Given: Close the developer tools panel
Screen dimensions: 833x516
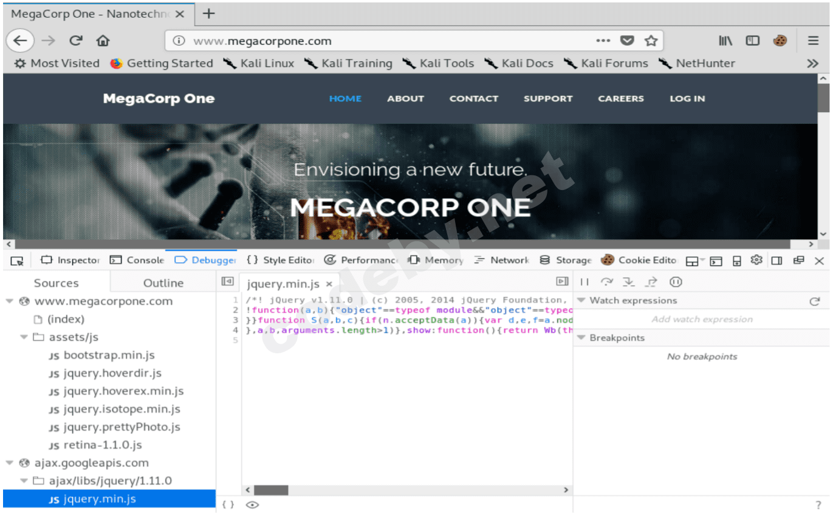Looking at the screenshot, I should [819, 260].
